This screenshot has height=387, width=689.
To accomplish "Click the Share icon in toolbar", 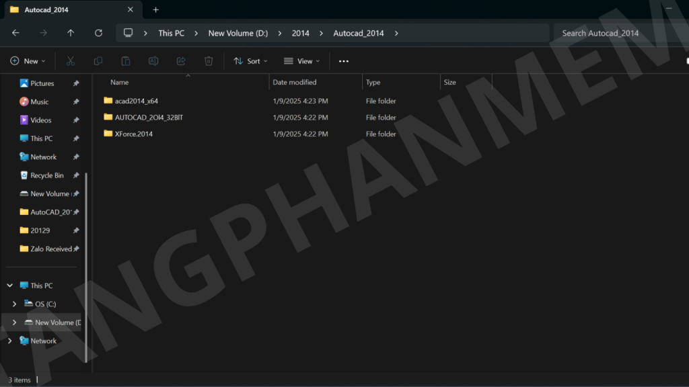I will [x=181, y=61].
